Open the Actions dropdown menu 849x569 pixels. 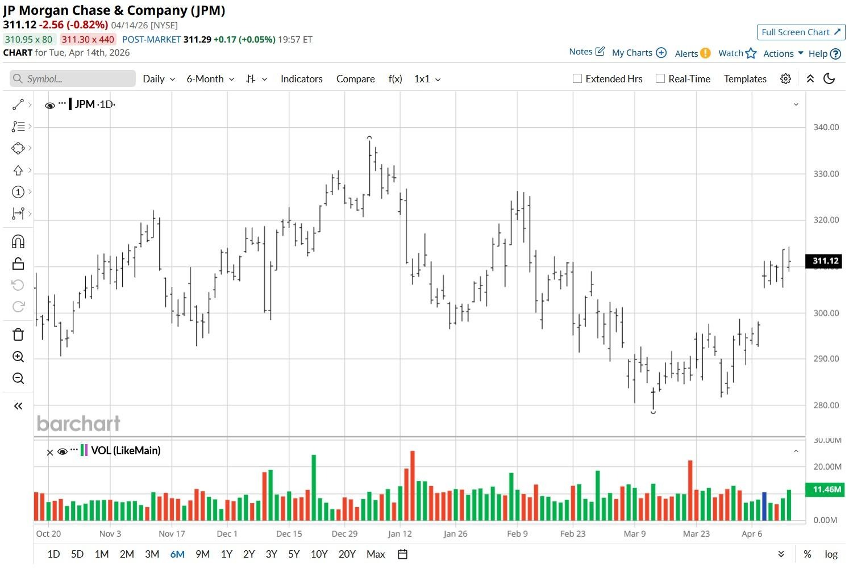[x=783, y=53]
